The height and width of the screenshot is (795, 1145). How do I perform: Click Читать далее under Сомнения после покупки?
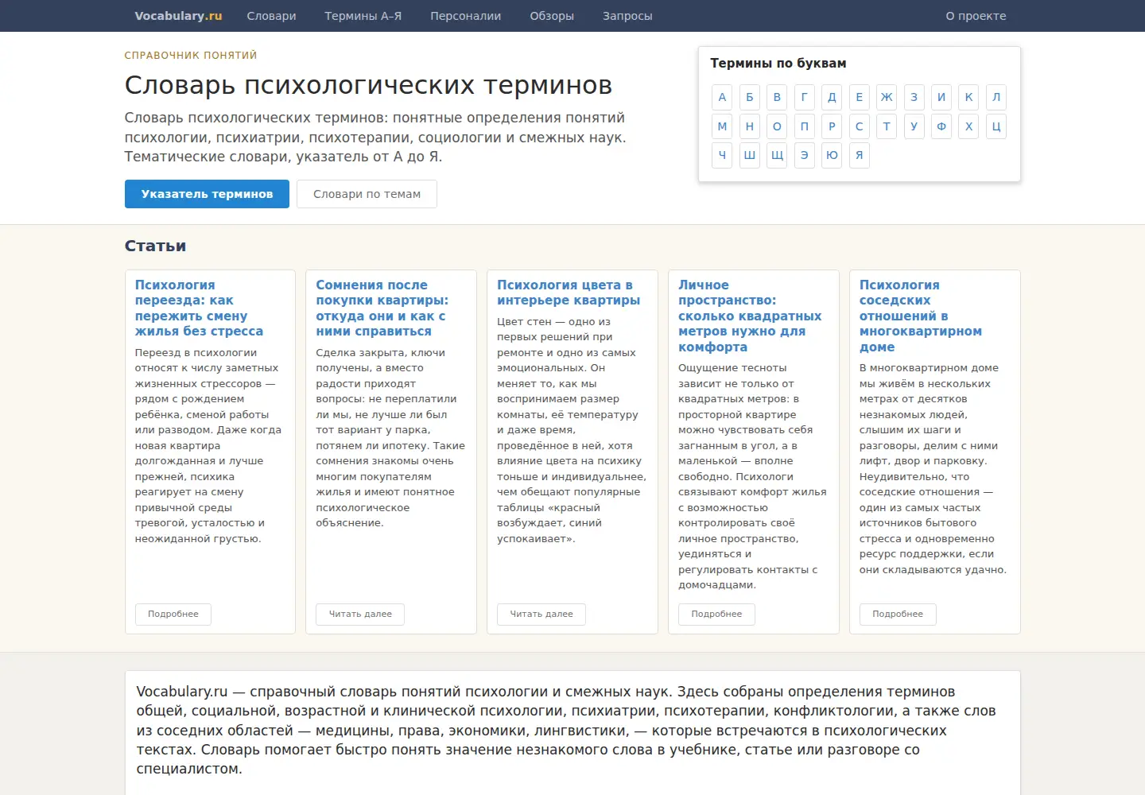(360, 614)
